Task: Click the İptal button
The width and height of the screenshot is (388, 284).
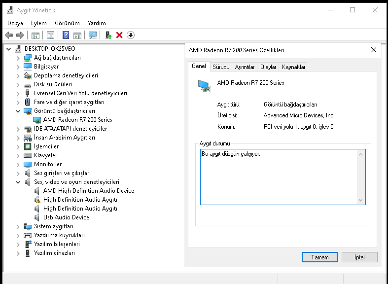Action: click(x=359, y=257)
